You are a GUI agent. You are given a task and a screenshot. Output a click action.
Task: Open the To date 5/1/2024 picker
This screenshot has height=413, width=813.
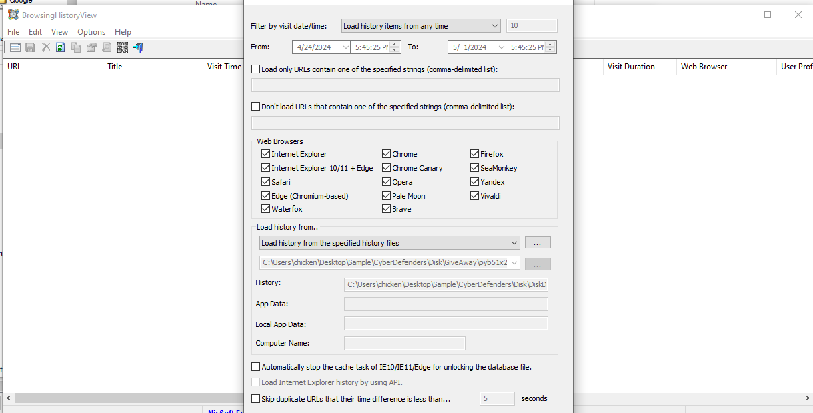coord(476,47)
